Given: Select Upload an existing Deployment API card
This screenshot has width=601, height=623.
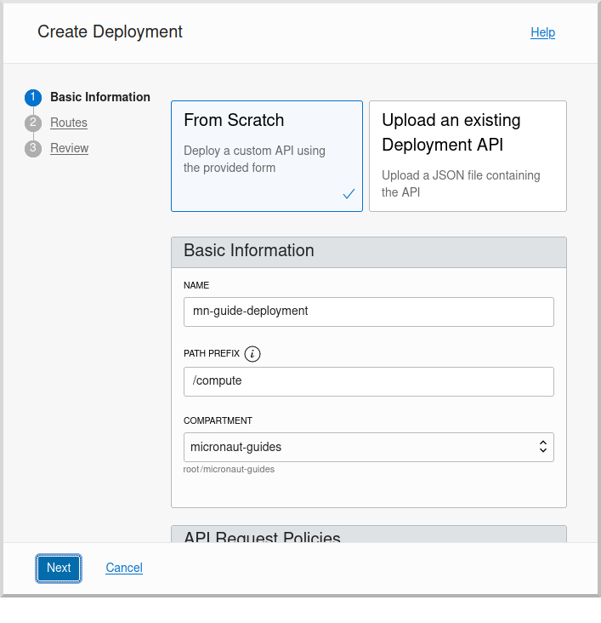Looking at the screenshot, I should pyautogui.click(x=468, y=156).
